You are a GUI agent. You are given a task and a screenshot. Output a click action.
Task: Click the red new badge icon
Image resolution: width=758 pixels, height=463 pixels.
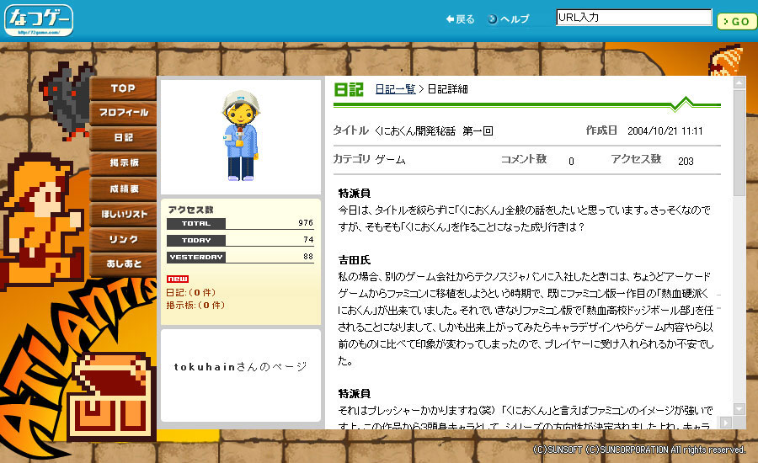[x=177, y=279]
